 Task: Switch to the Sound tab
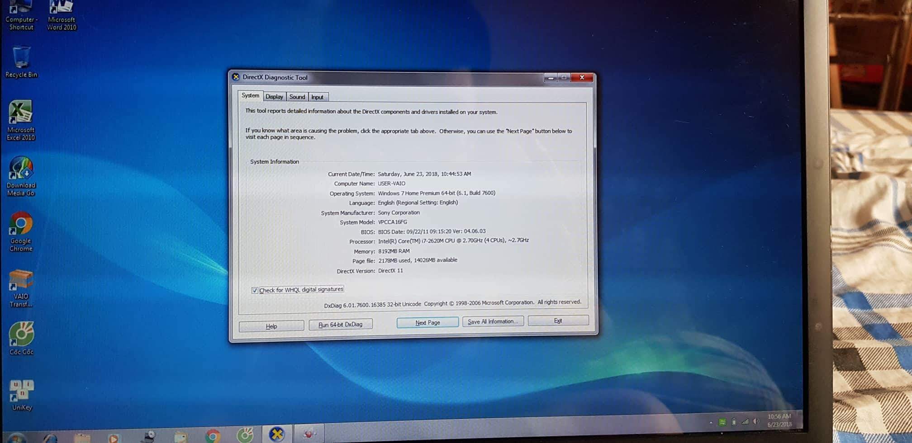click(x=297, y=97)
